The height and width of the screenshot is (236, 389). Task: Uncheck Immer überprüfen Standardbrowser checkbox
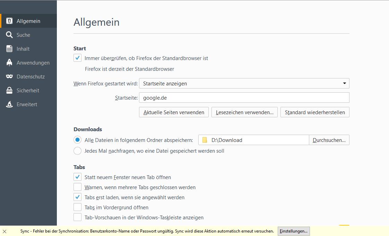point(77,58)
